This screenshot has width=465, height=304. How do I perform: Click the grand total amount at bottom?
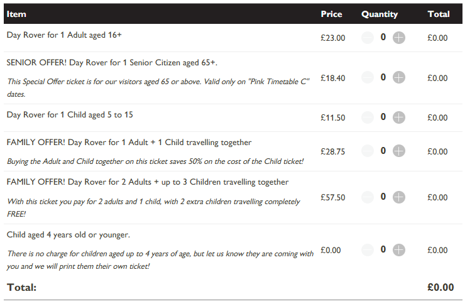point(440,287)
